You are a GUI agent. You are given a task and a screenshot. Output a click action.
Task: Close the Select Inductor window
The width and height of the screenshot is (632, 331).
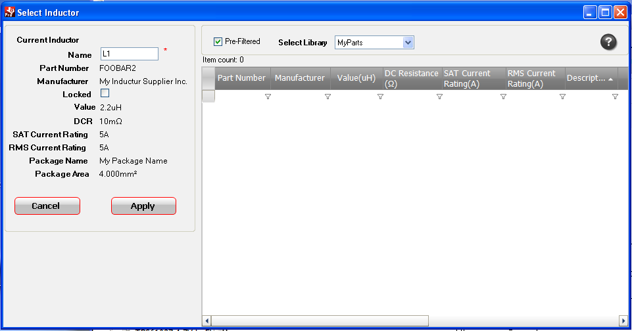tap(620, 12)
